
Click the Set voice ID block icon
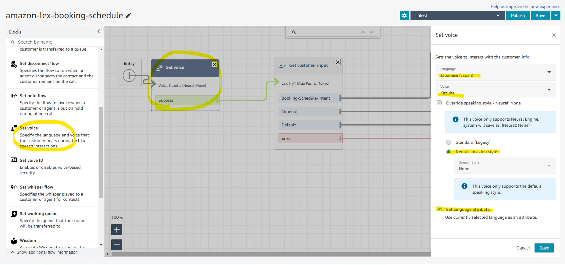coord(14,160)
